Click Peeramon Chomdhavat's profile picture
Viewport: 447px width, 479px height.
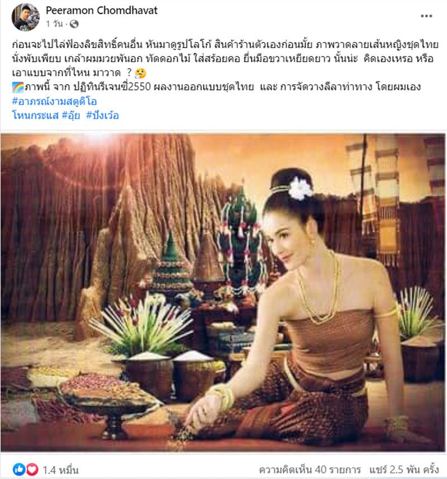point(26,17)
